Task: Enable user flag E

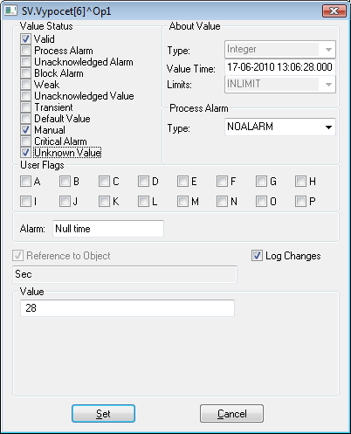Action: pos(182,181)
